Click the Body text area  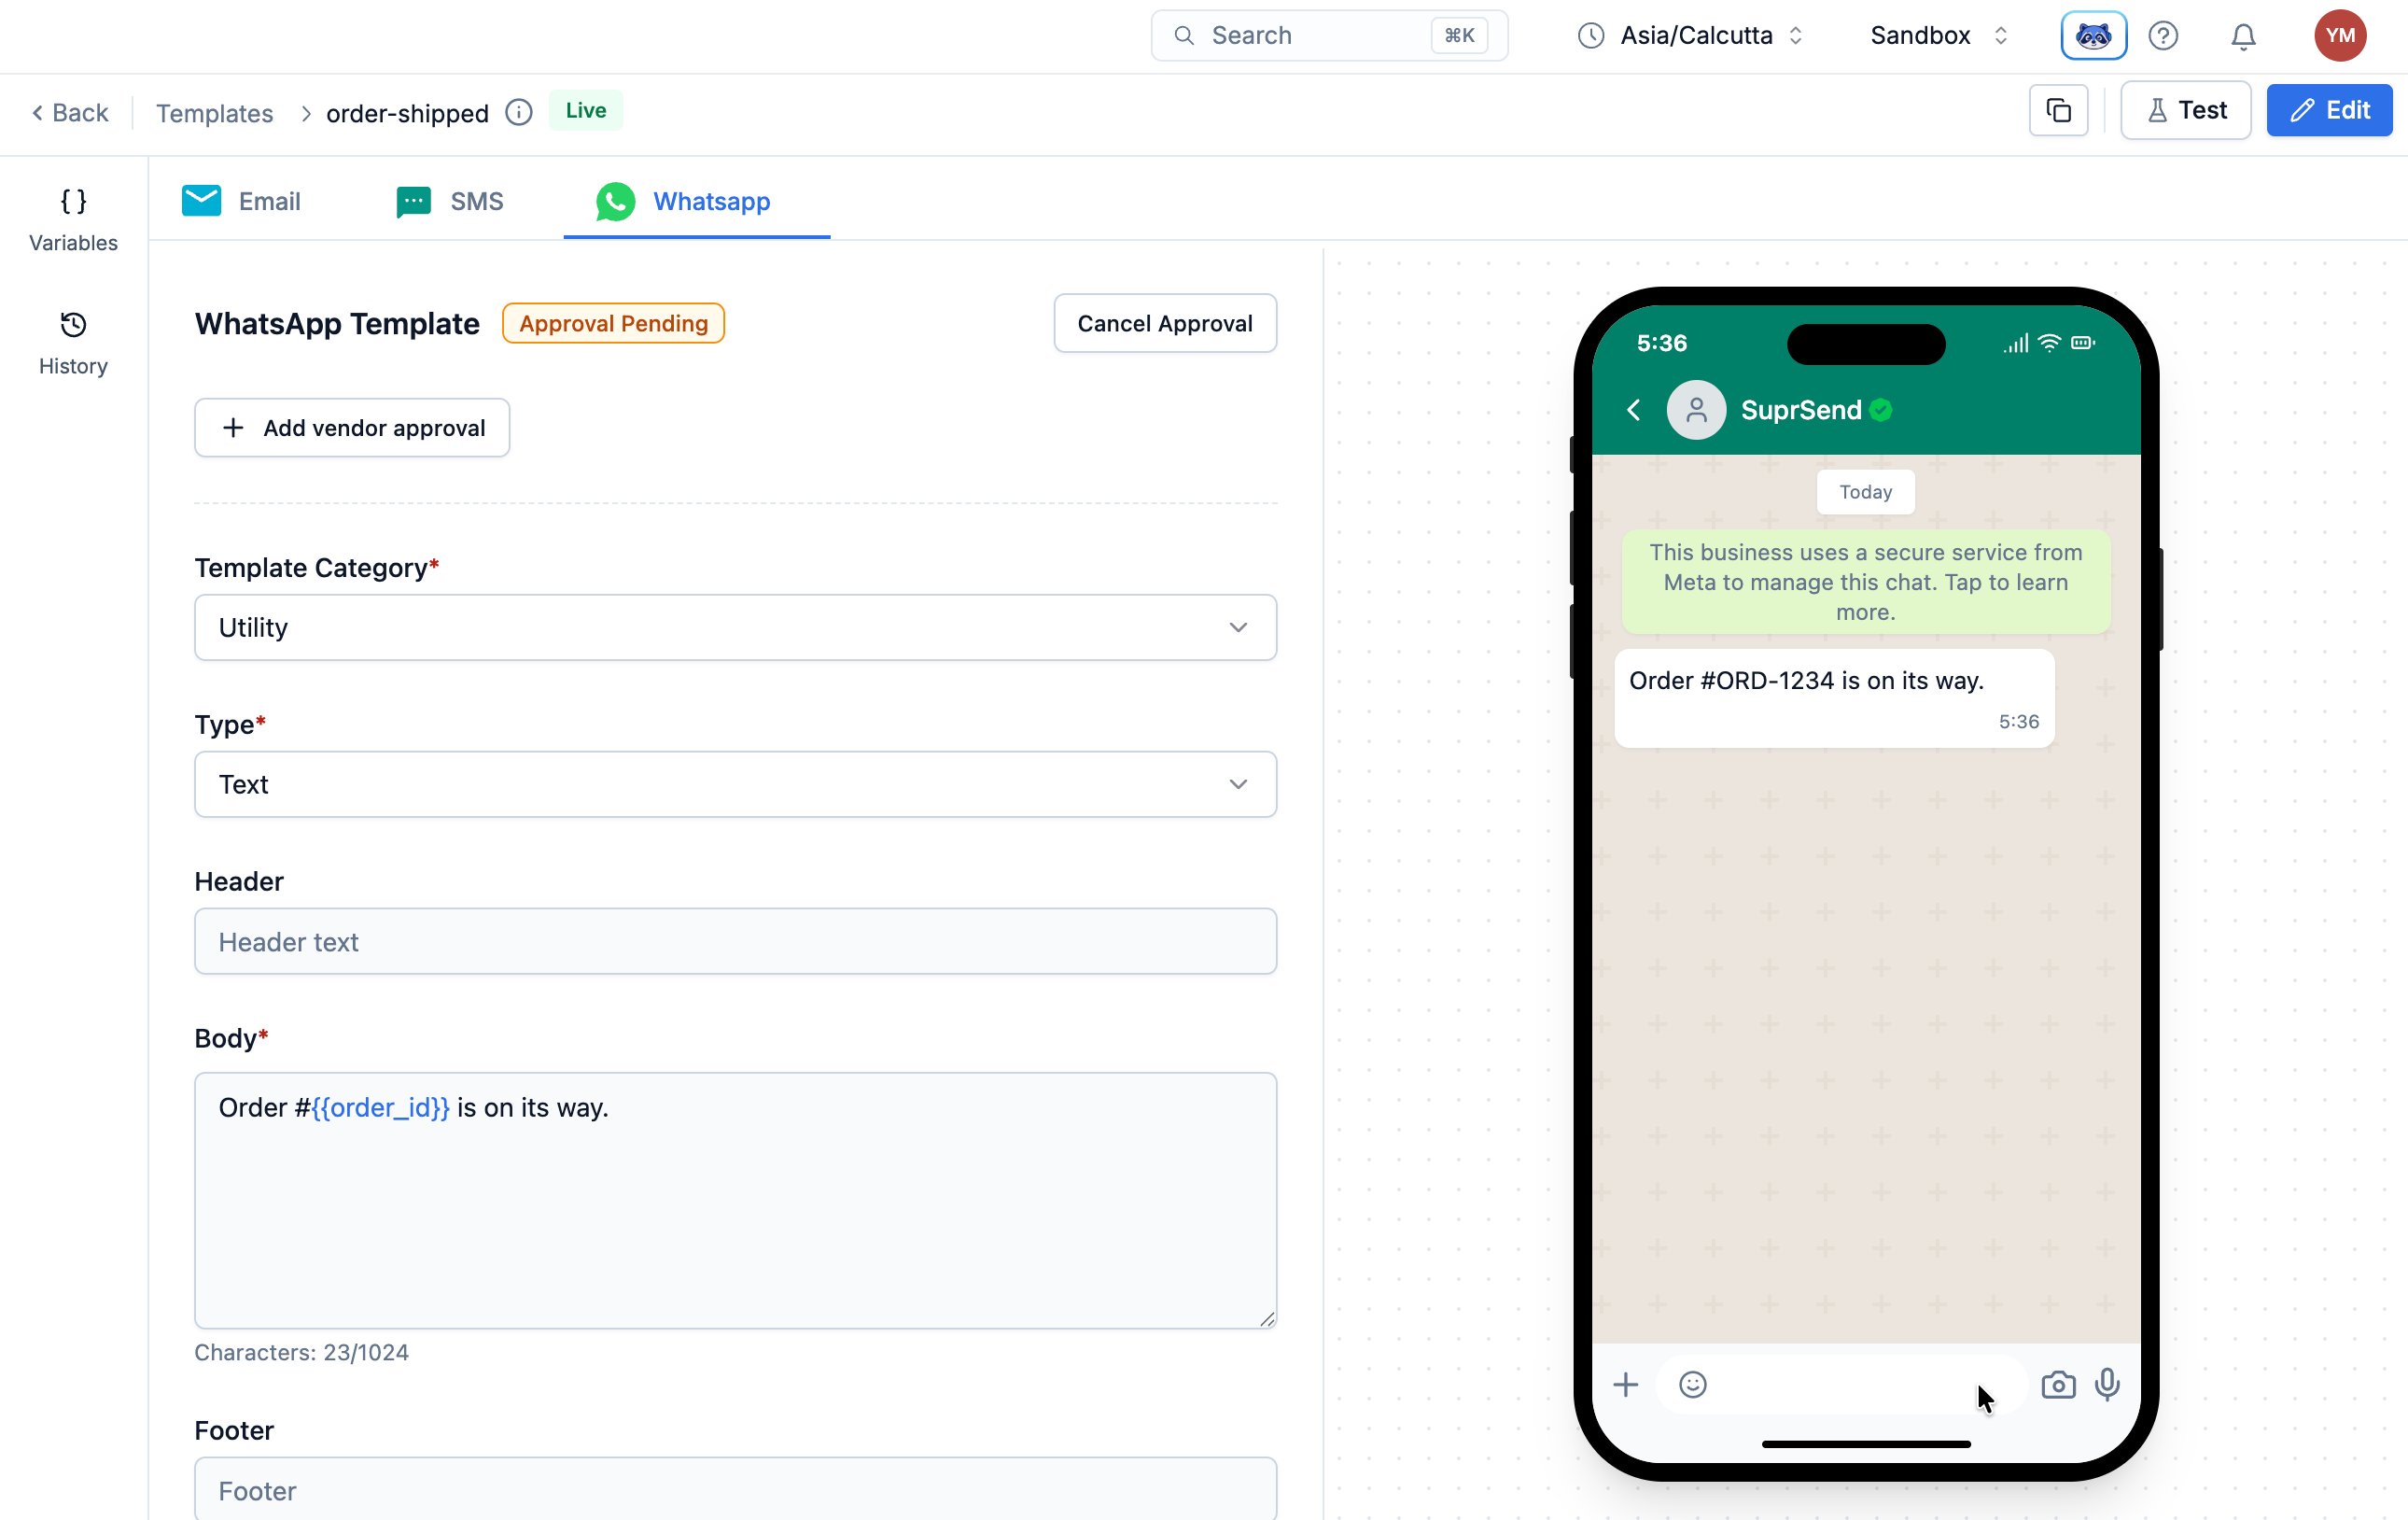click(x=735, y=1201)
